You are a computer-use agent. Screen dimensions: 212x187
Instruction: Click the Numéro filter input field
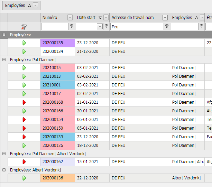tap(55, 26)
